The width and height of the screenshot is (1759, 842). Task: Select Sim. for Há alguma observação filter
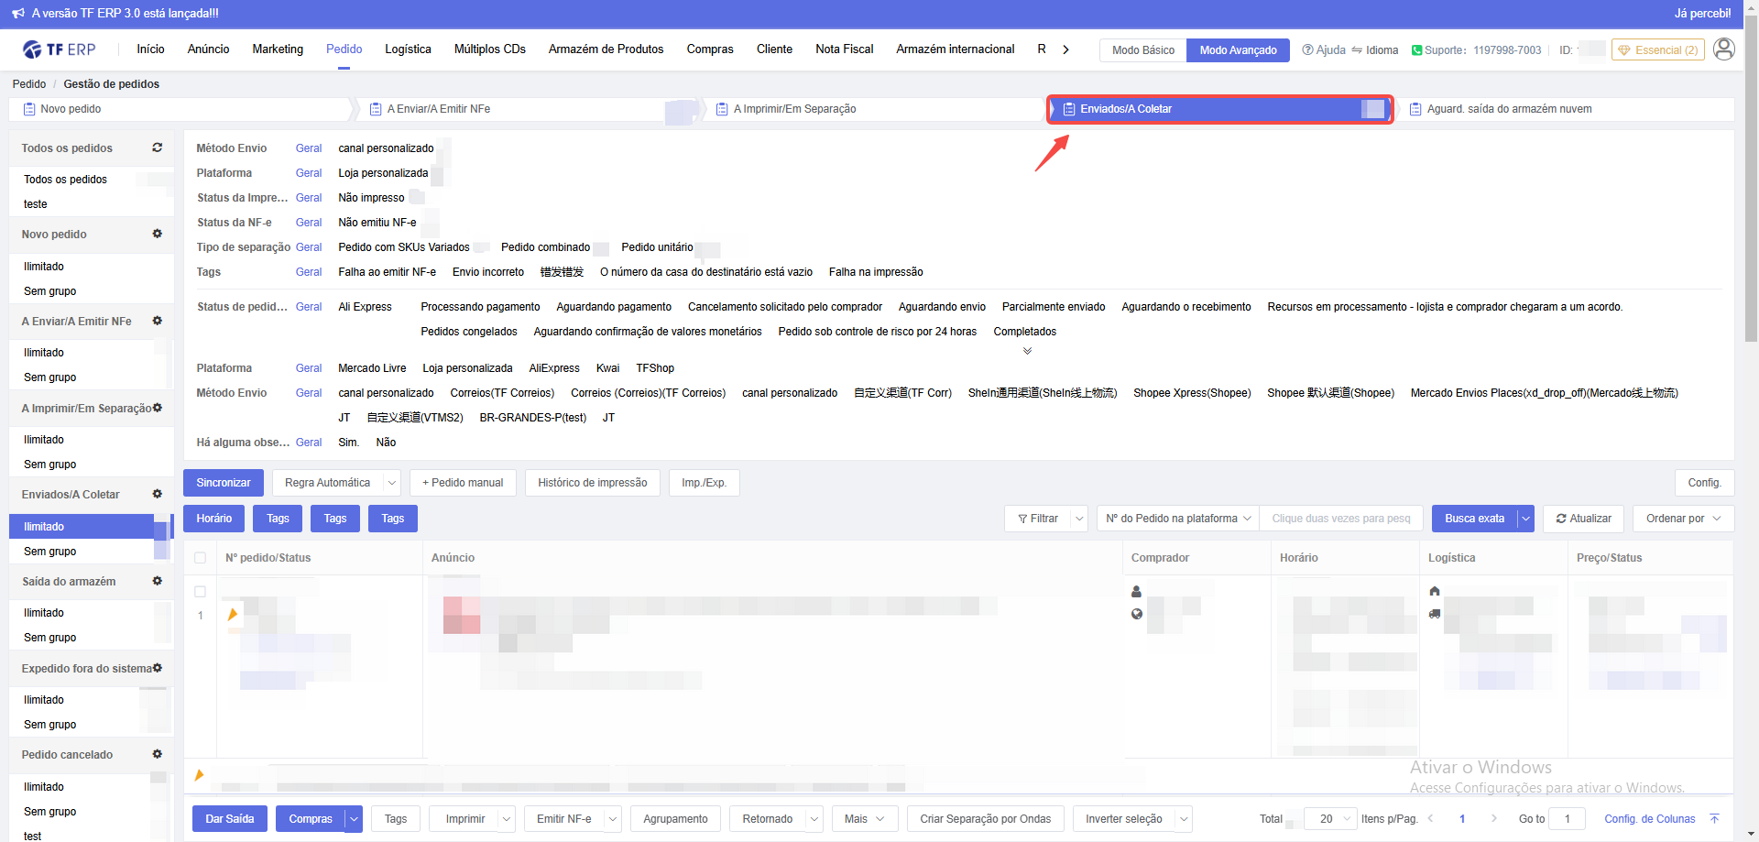349,443
